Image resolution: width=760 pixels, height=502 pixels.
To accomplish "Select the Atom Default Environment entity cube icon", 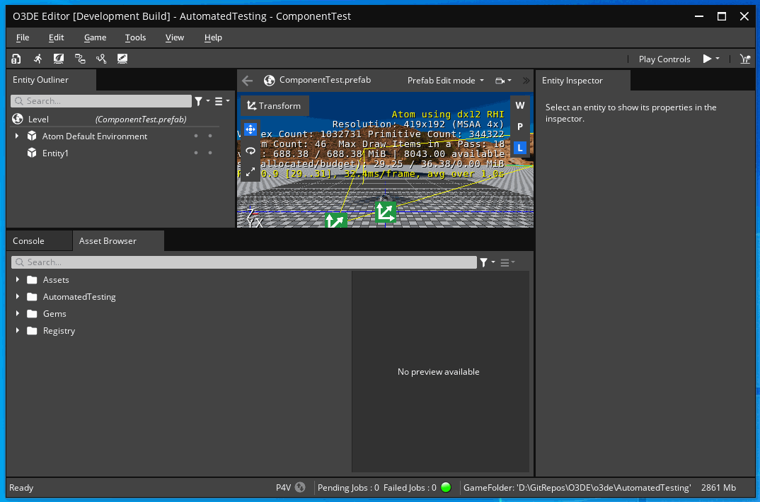I will [32, 136].
